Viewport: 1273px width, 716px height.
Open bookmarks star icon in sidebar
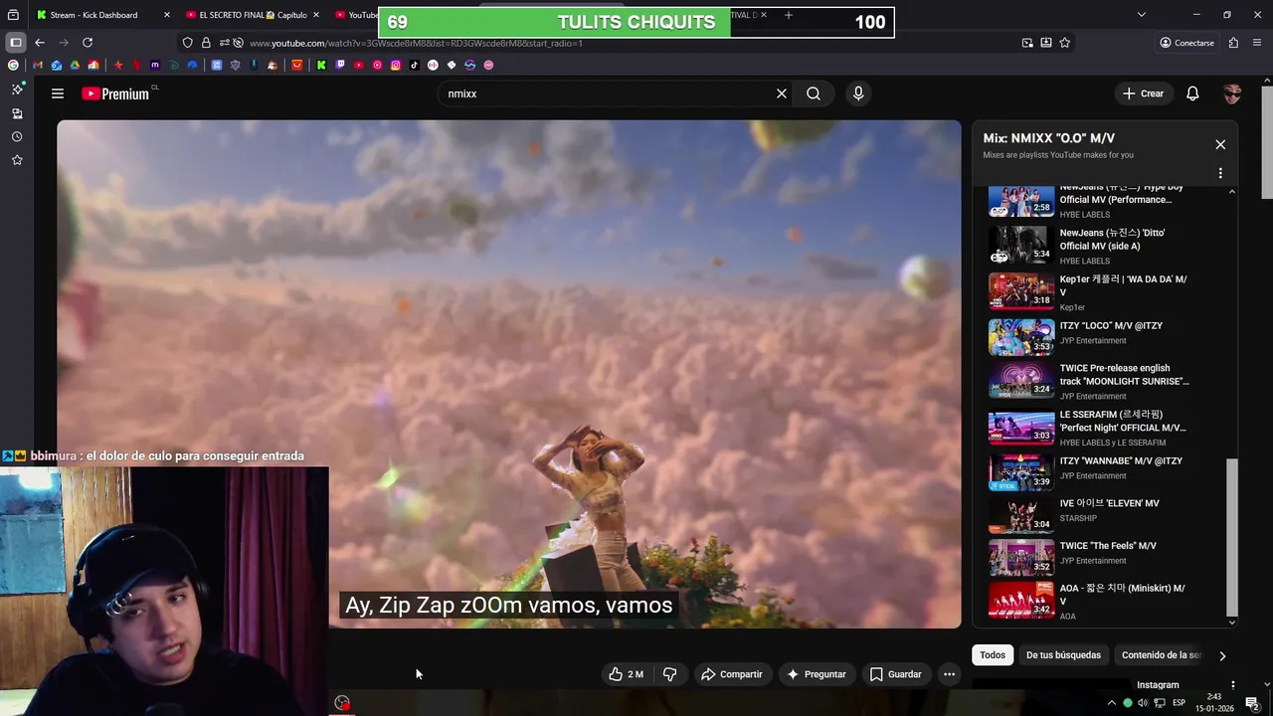coord(17,160)
